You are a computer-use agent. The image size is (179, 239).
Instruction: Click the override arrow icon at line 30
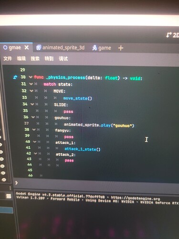tap(15, 77)
